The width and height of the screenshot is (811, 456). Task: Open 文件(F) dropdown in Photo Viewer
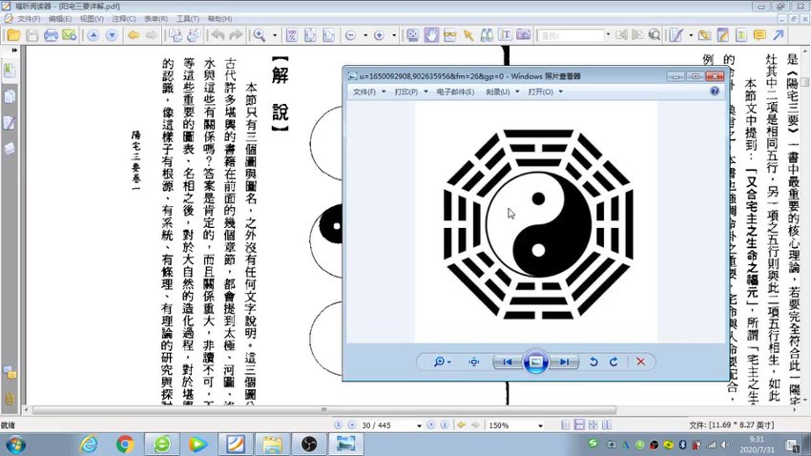coord(369,92)
